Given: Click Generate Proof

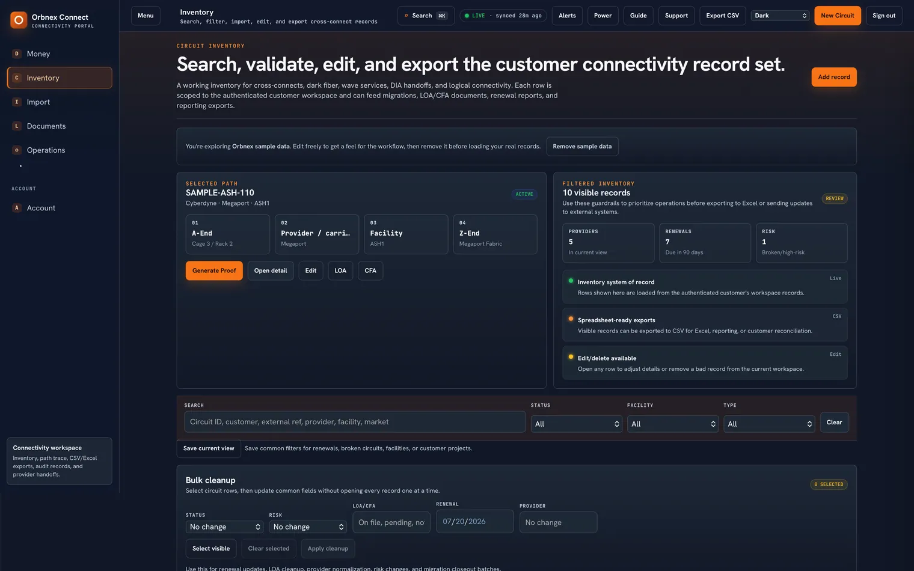Looking at the screenshot, I should coord(214,270).
